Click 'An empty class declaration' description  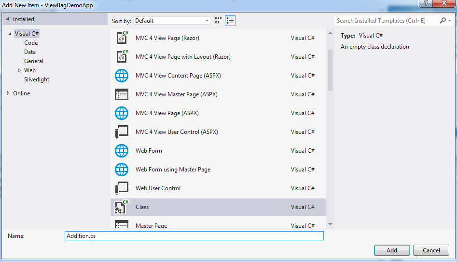[x=375, y=47]
